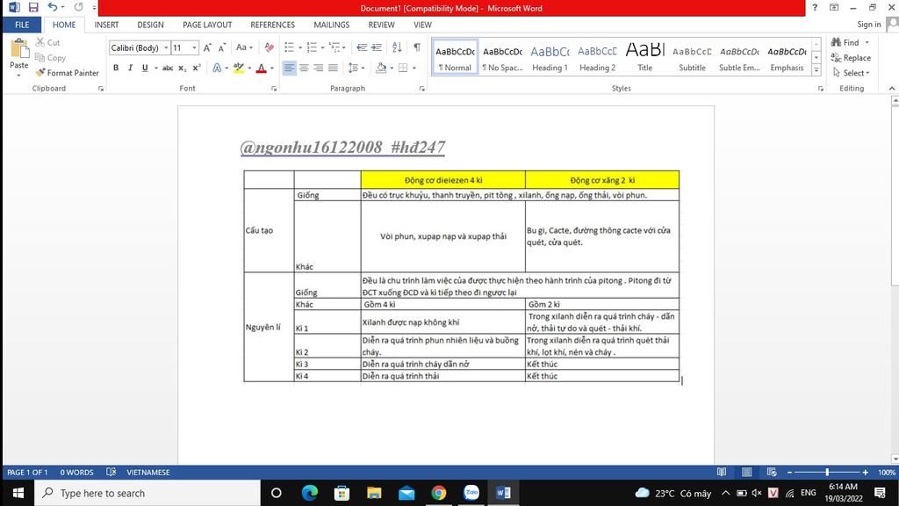Expand the Styles gallery more arrow

816,70
